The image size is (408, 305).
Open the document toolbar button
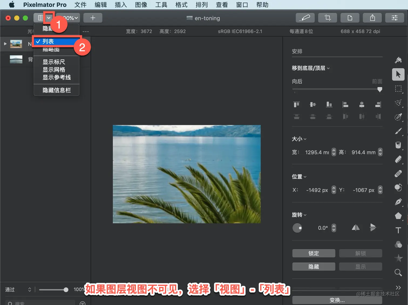[x=350, y=18]
